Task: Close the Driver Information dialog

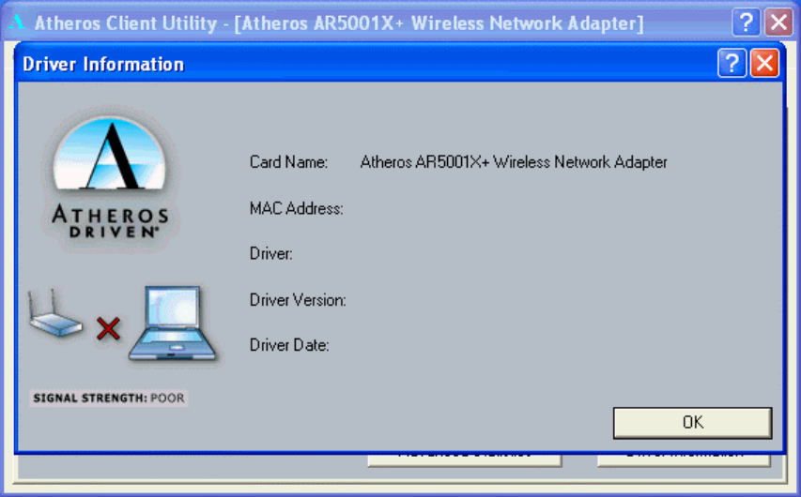Action: (764, 63)
